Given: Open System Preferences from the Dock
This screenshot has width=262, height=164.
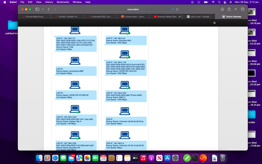Looking at the screenshot, I should [x=175, y=158].
